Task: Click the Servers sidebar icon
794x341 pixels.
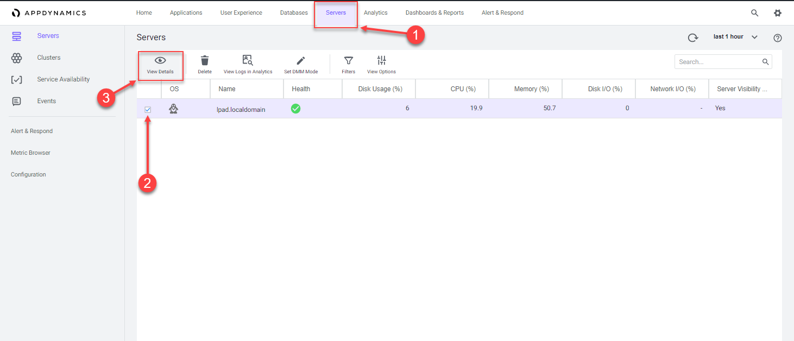Action: 17,36
